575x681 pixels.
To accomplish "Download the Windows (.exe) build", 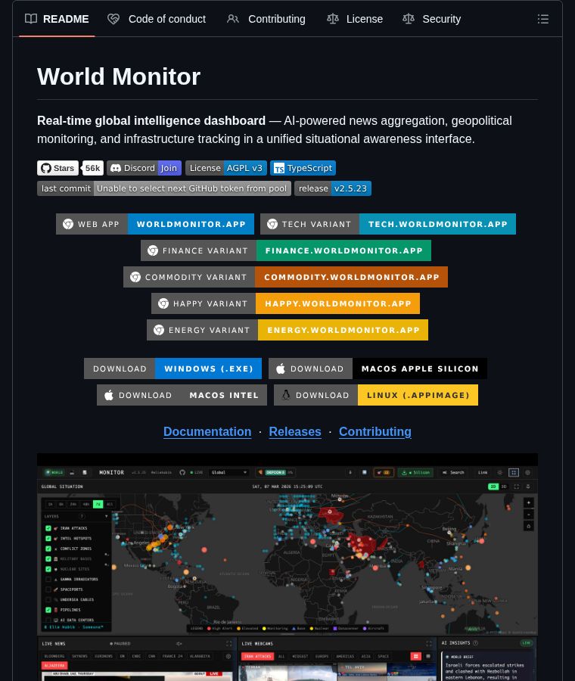I will (x=172, y=368).
